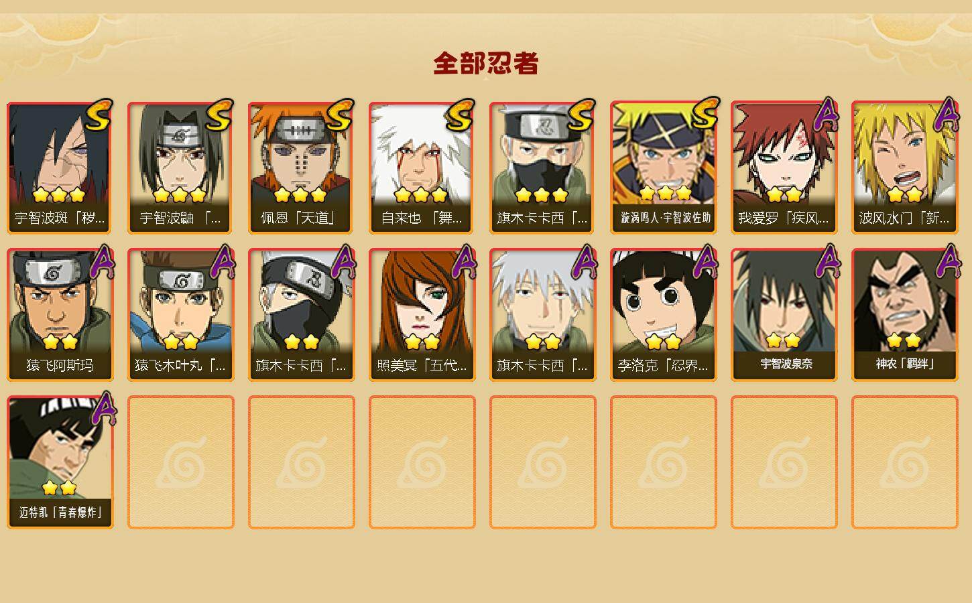Image resolution: width=972 pixels, height=603 pixels.
Task: Choose the 猿飞阿斯玛 character card
Action: coord(60,315)
